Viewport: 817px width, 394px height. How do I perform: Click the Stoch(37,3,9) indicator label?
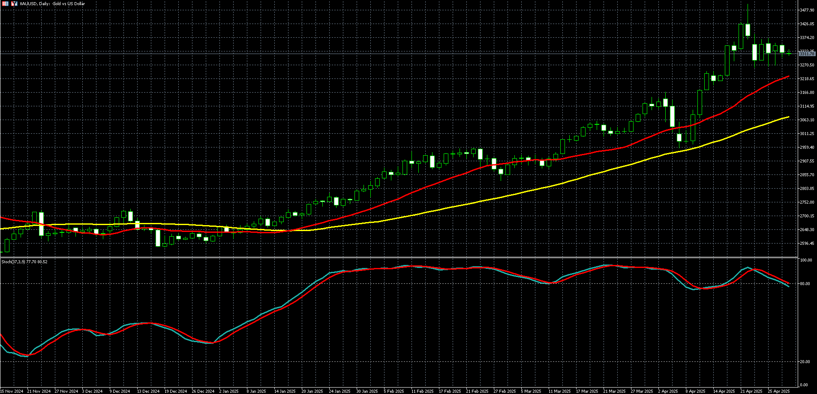pyautogui.click(x=24, y=262)
